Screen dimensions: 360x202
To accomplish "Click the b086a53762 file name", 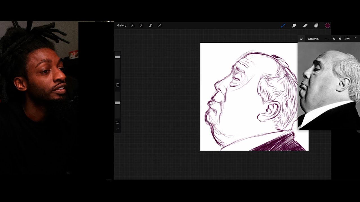I will pyautogui.click(x=313, y=39).
